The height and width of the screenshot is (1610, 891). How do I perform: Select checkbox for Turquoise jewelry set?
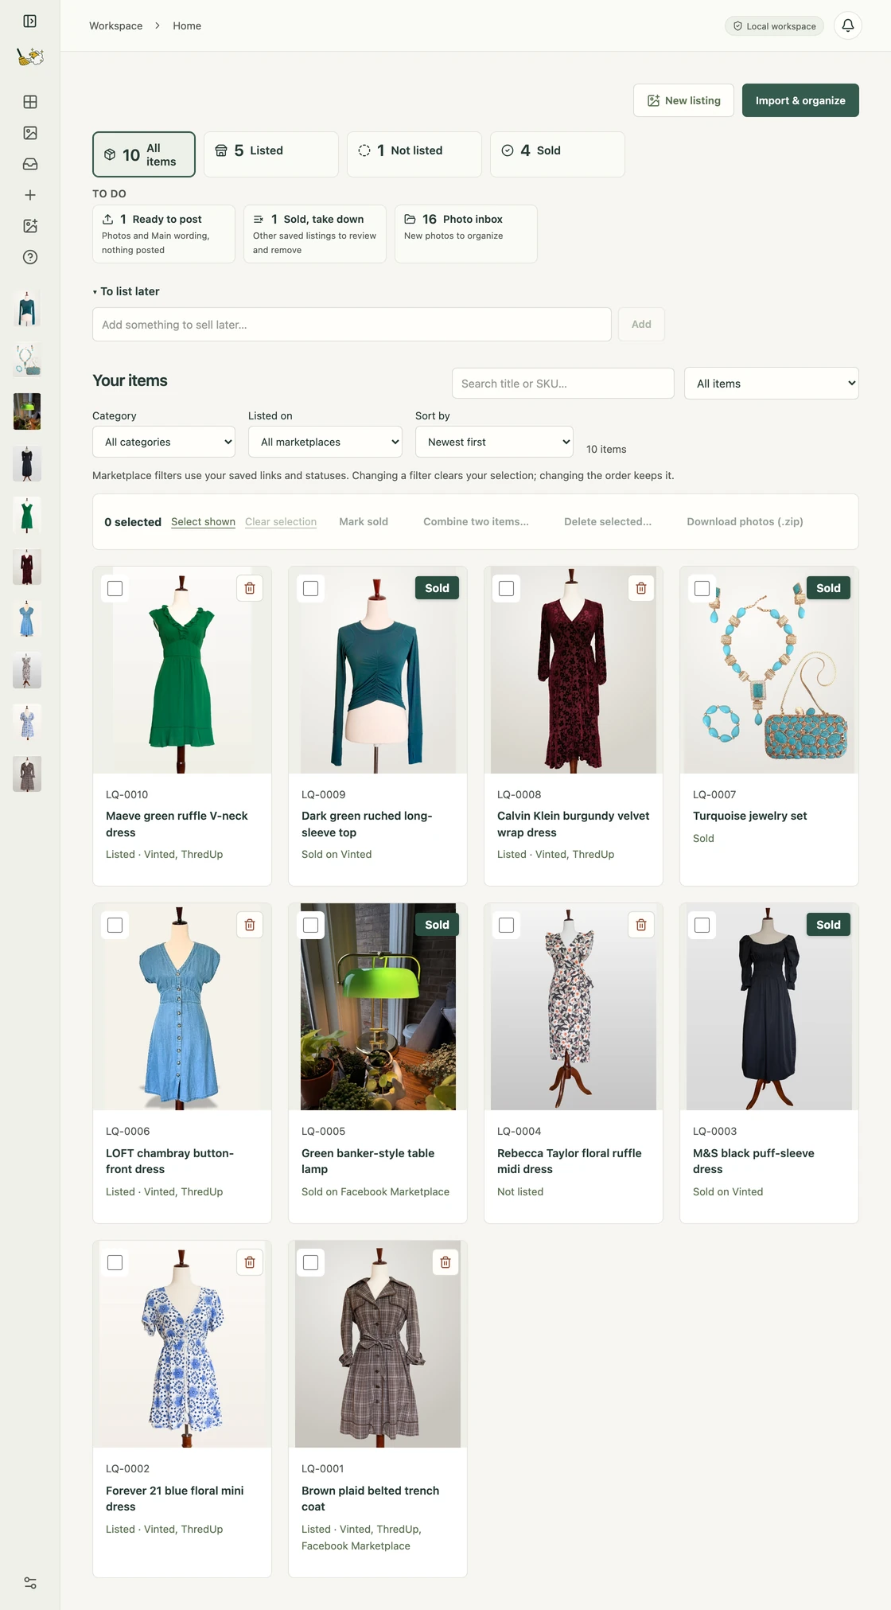pyautogui.click(x=702, y=588)
